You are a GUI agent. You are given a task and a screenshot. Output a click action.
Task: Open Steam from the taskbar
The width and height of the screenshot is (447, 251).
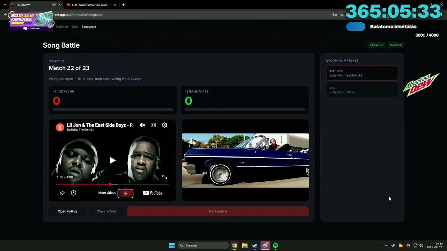tap(255, 245)
